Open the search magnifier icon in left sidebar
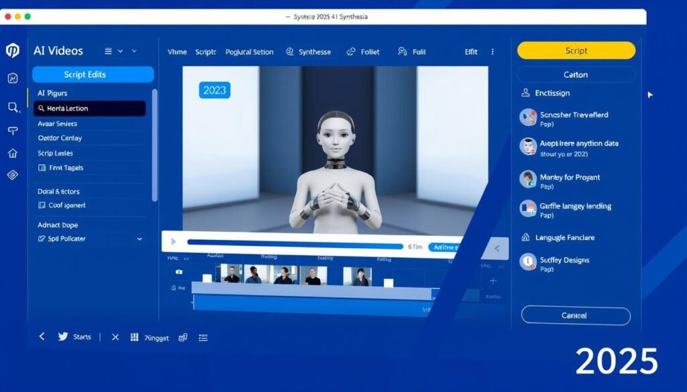The height and width of the screenshot is (392, 687). click(13, 107)
